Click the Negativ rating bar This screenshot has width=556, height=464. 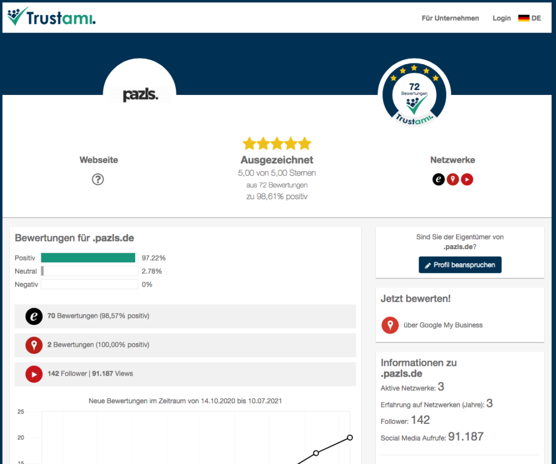click(90, 284)
